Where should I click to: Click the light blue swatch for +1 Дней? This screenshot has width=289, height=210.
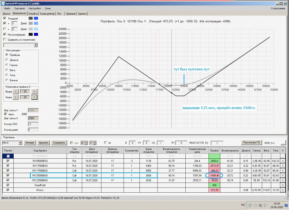(36, 23)
